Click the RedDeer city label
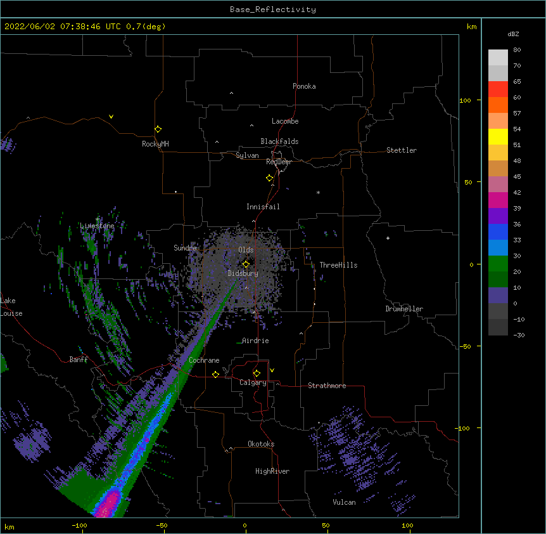The image size is (546, 534). 279,162
